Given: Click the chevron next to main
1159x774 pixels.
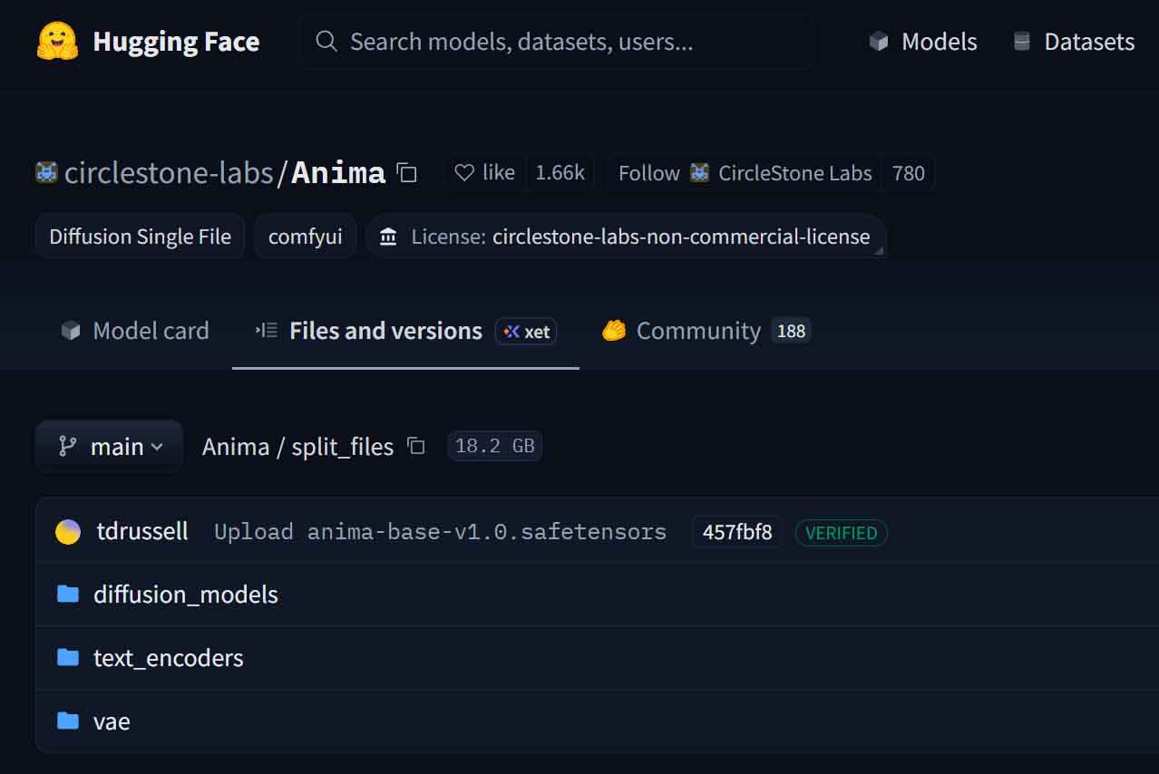Looking at the screenshot, I should coord(157,447).
